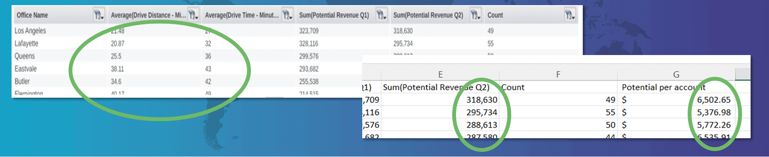Select spreadsheet column G header
Viewport: 769px width, 157px height.
676,75
